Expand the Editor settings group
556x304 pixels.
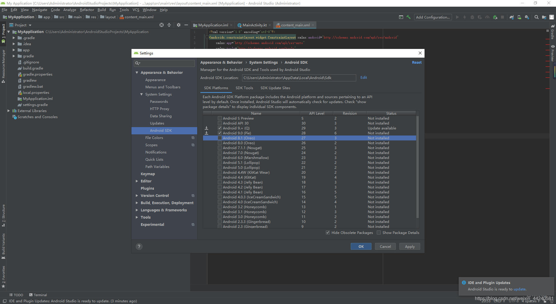click(137, 181)
